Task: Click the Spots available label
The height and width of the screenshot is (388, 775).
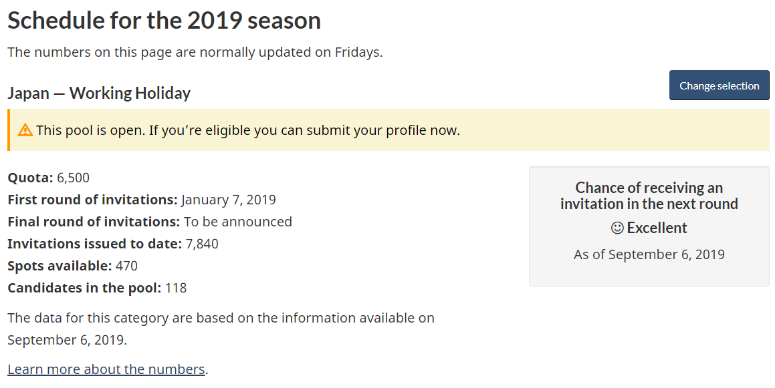Action: [60, 266]
